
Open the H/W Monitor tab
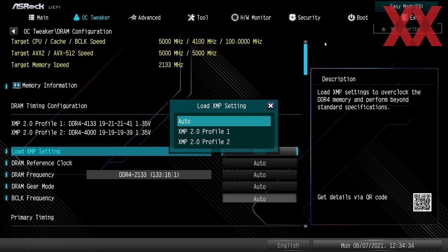click(251, 17)
